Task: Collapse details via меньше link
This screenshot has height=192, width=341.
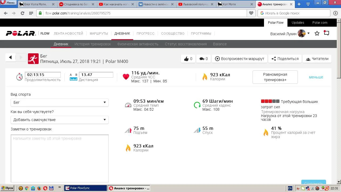Action: point(316,77)
